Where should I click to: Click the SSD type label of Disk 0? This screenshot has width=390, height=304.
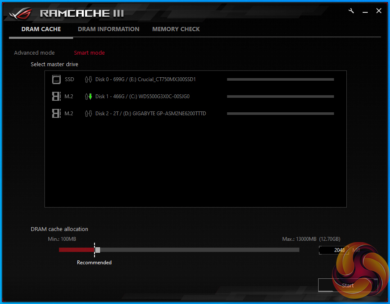(69, 79)
